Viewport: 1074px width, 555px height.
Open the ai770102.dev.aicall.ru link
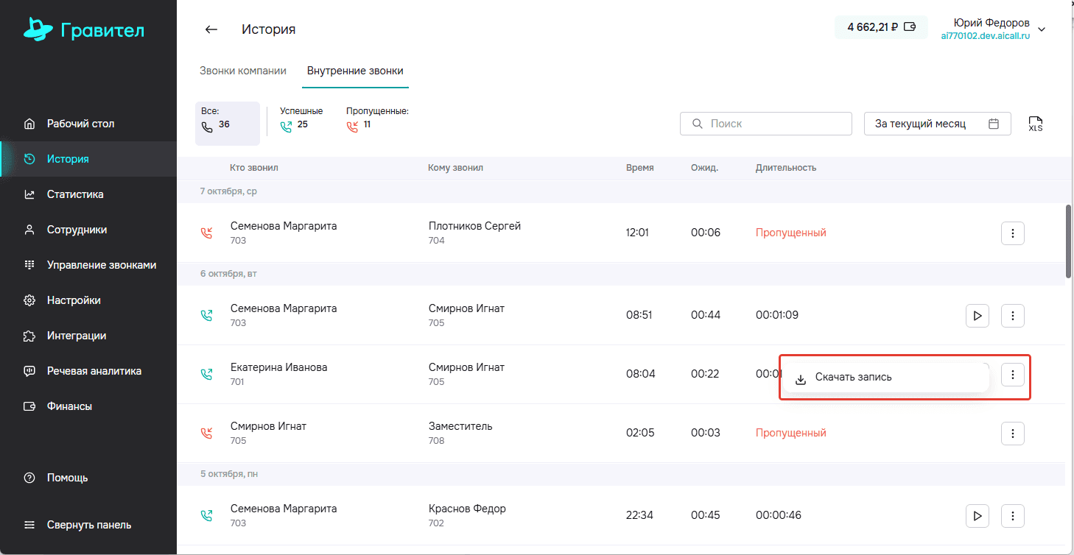[986, 36]
